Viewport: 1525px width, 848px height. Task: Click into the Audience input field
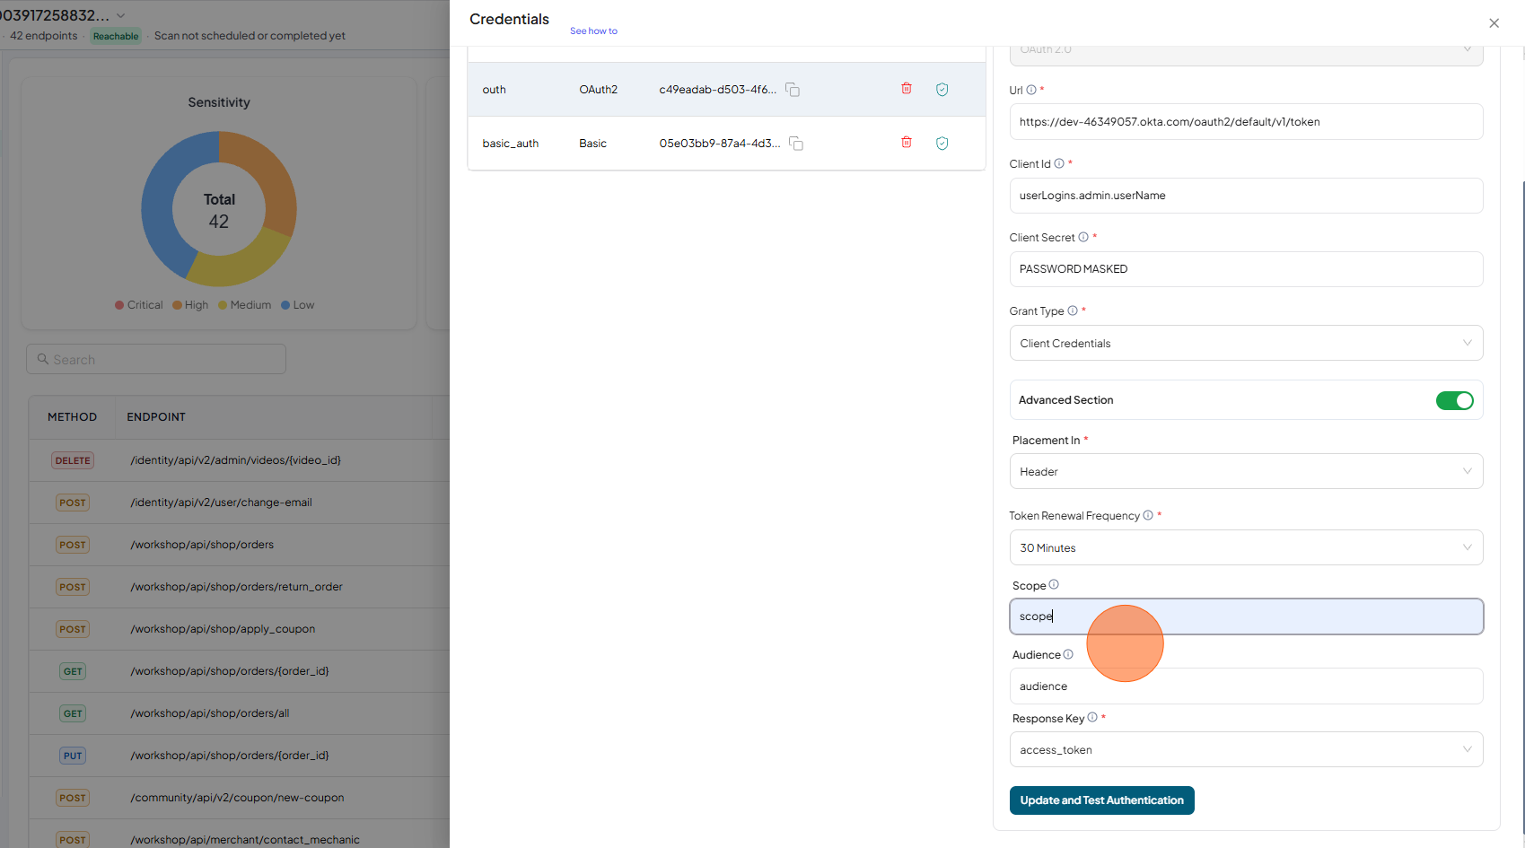1246,686
